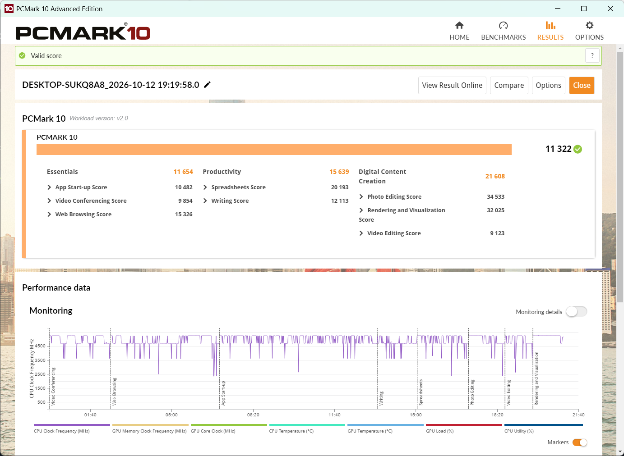Expand App Start-up Score
Viewport: 624px width, 456px height.
(49, 187)
